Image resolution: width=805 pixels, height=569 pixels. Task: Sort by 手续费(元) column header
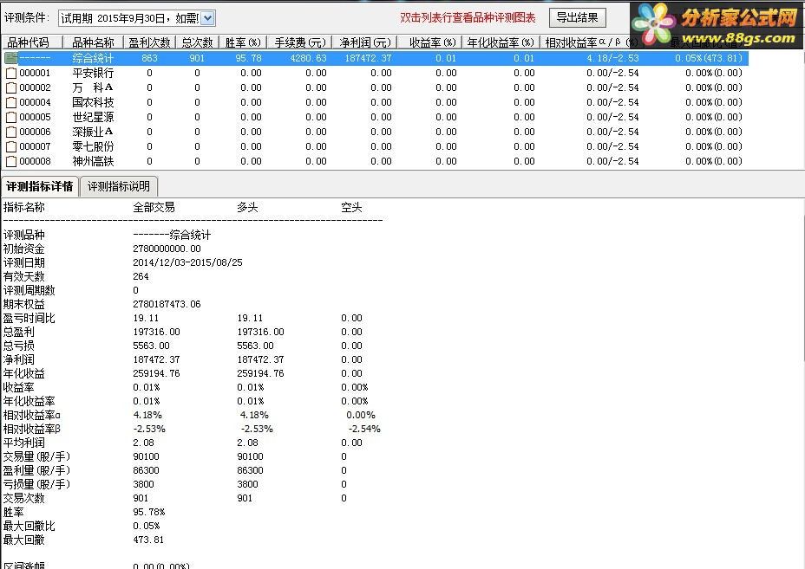click(300, 42)
